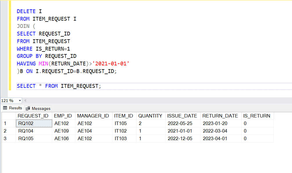Select the QUANTITY column header

(150, 116)
